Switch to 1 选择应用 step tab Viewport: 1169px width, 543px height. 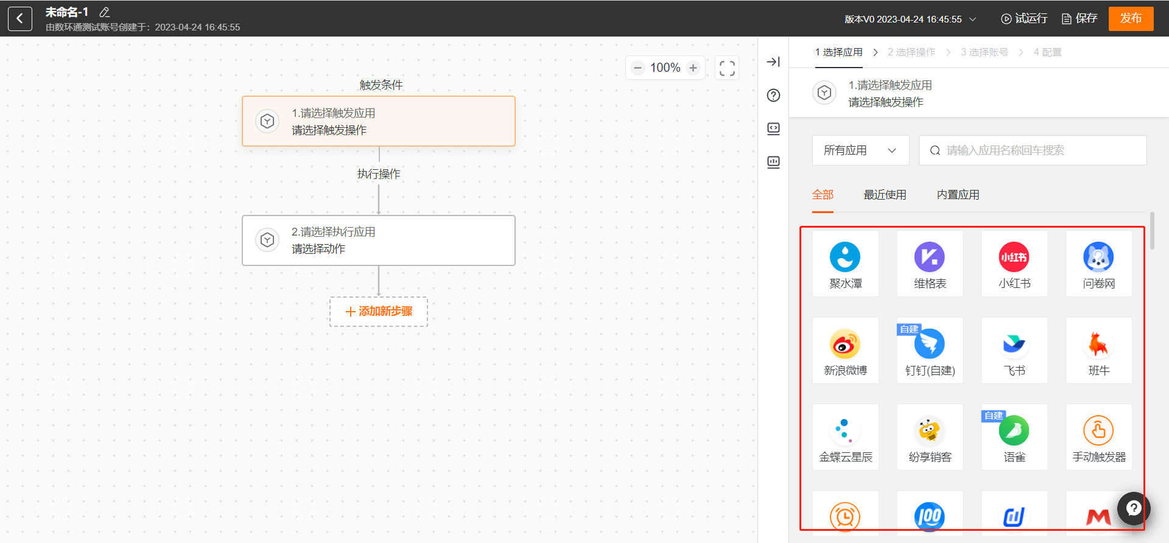[839, 52]
